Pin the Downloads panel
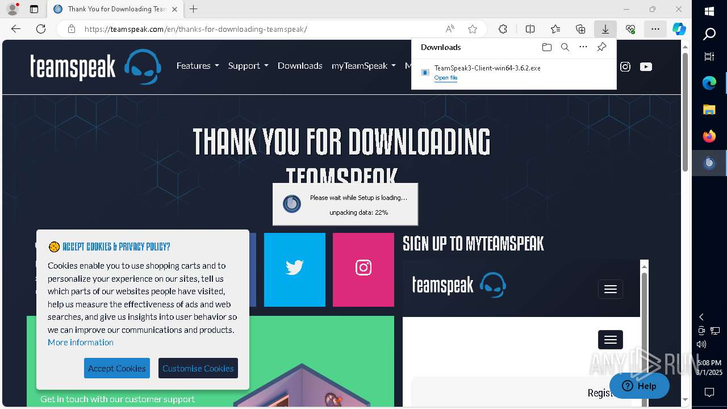 click(601, 47)
